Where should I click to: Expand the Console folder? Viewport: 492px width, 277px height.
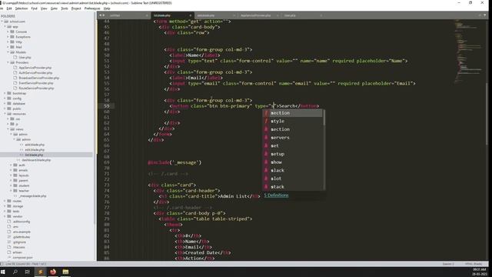[x=8, y=32]
